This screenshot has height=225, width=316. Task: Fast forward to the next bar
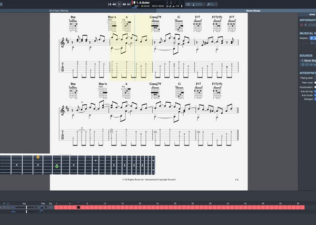click(124, 4)
